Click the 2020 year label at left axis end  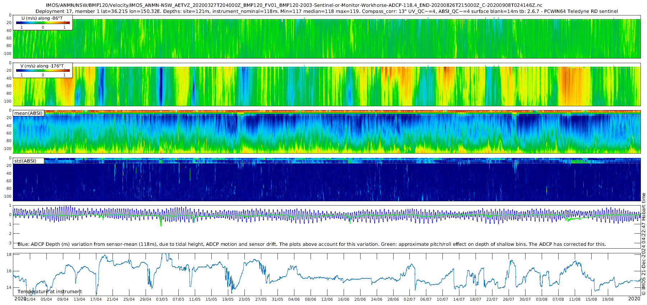click(20, 299)
